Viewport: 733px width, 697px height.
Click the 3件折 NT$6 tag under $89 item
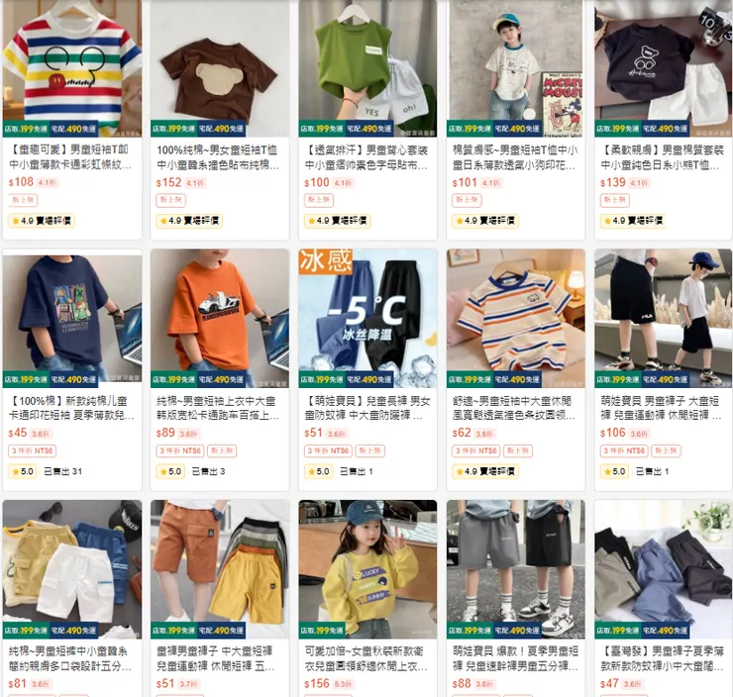pos(180,450)
